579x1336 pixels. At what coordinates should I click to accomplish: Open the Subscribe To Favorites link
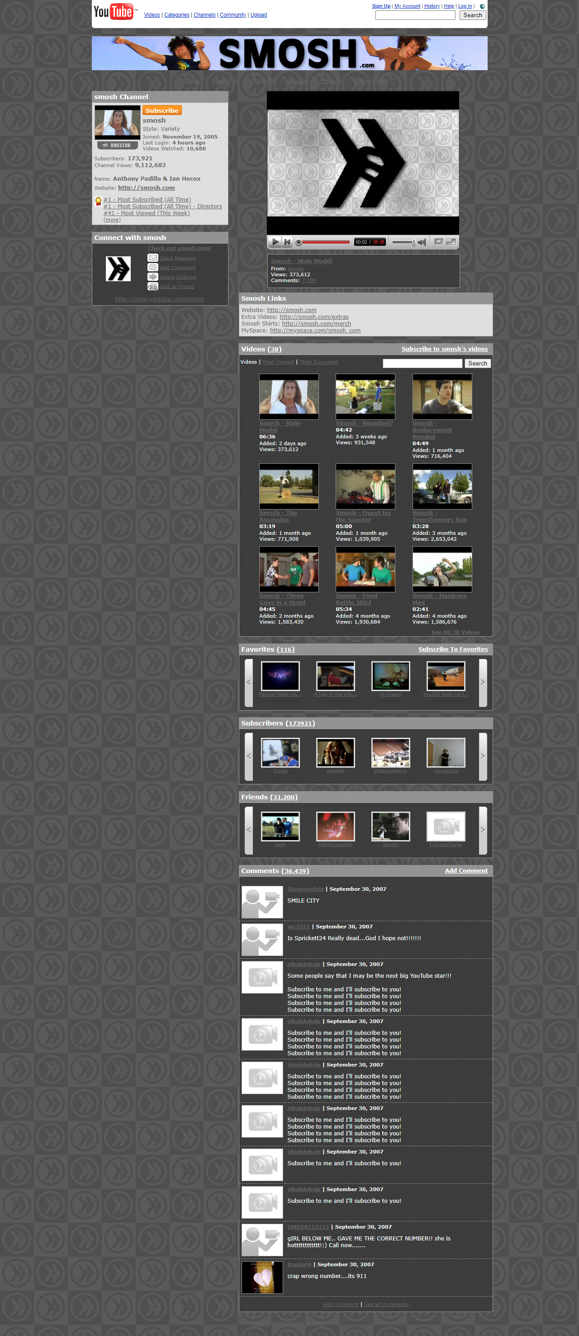[x=453, y=649]
